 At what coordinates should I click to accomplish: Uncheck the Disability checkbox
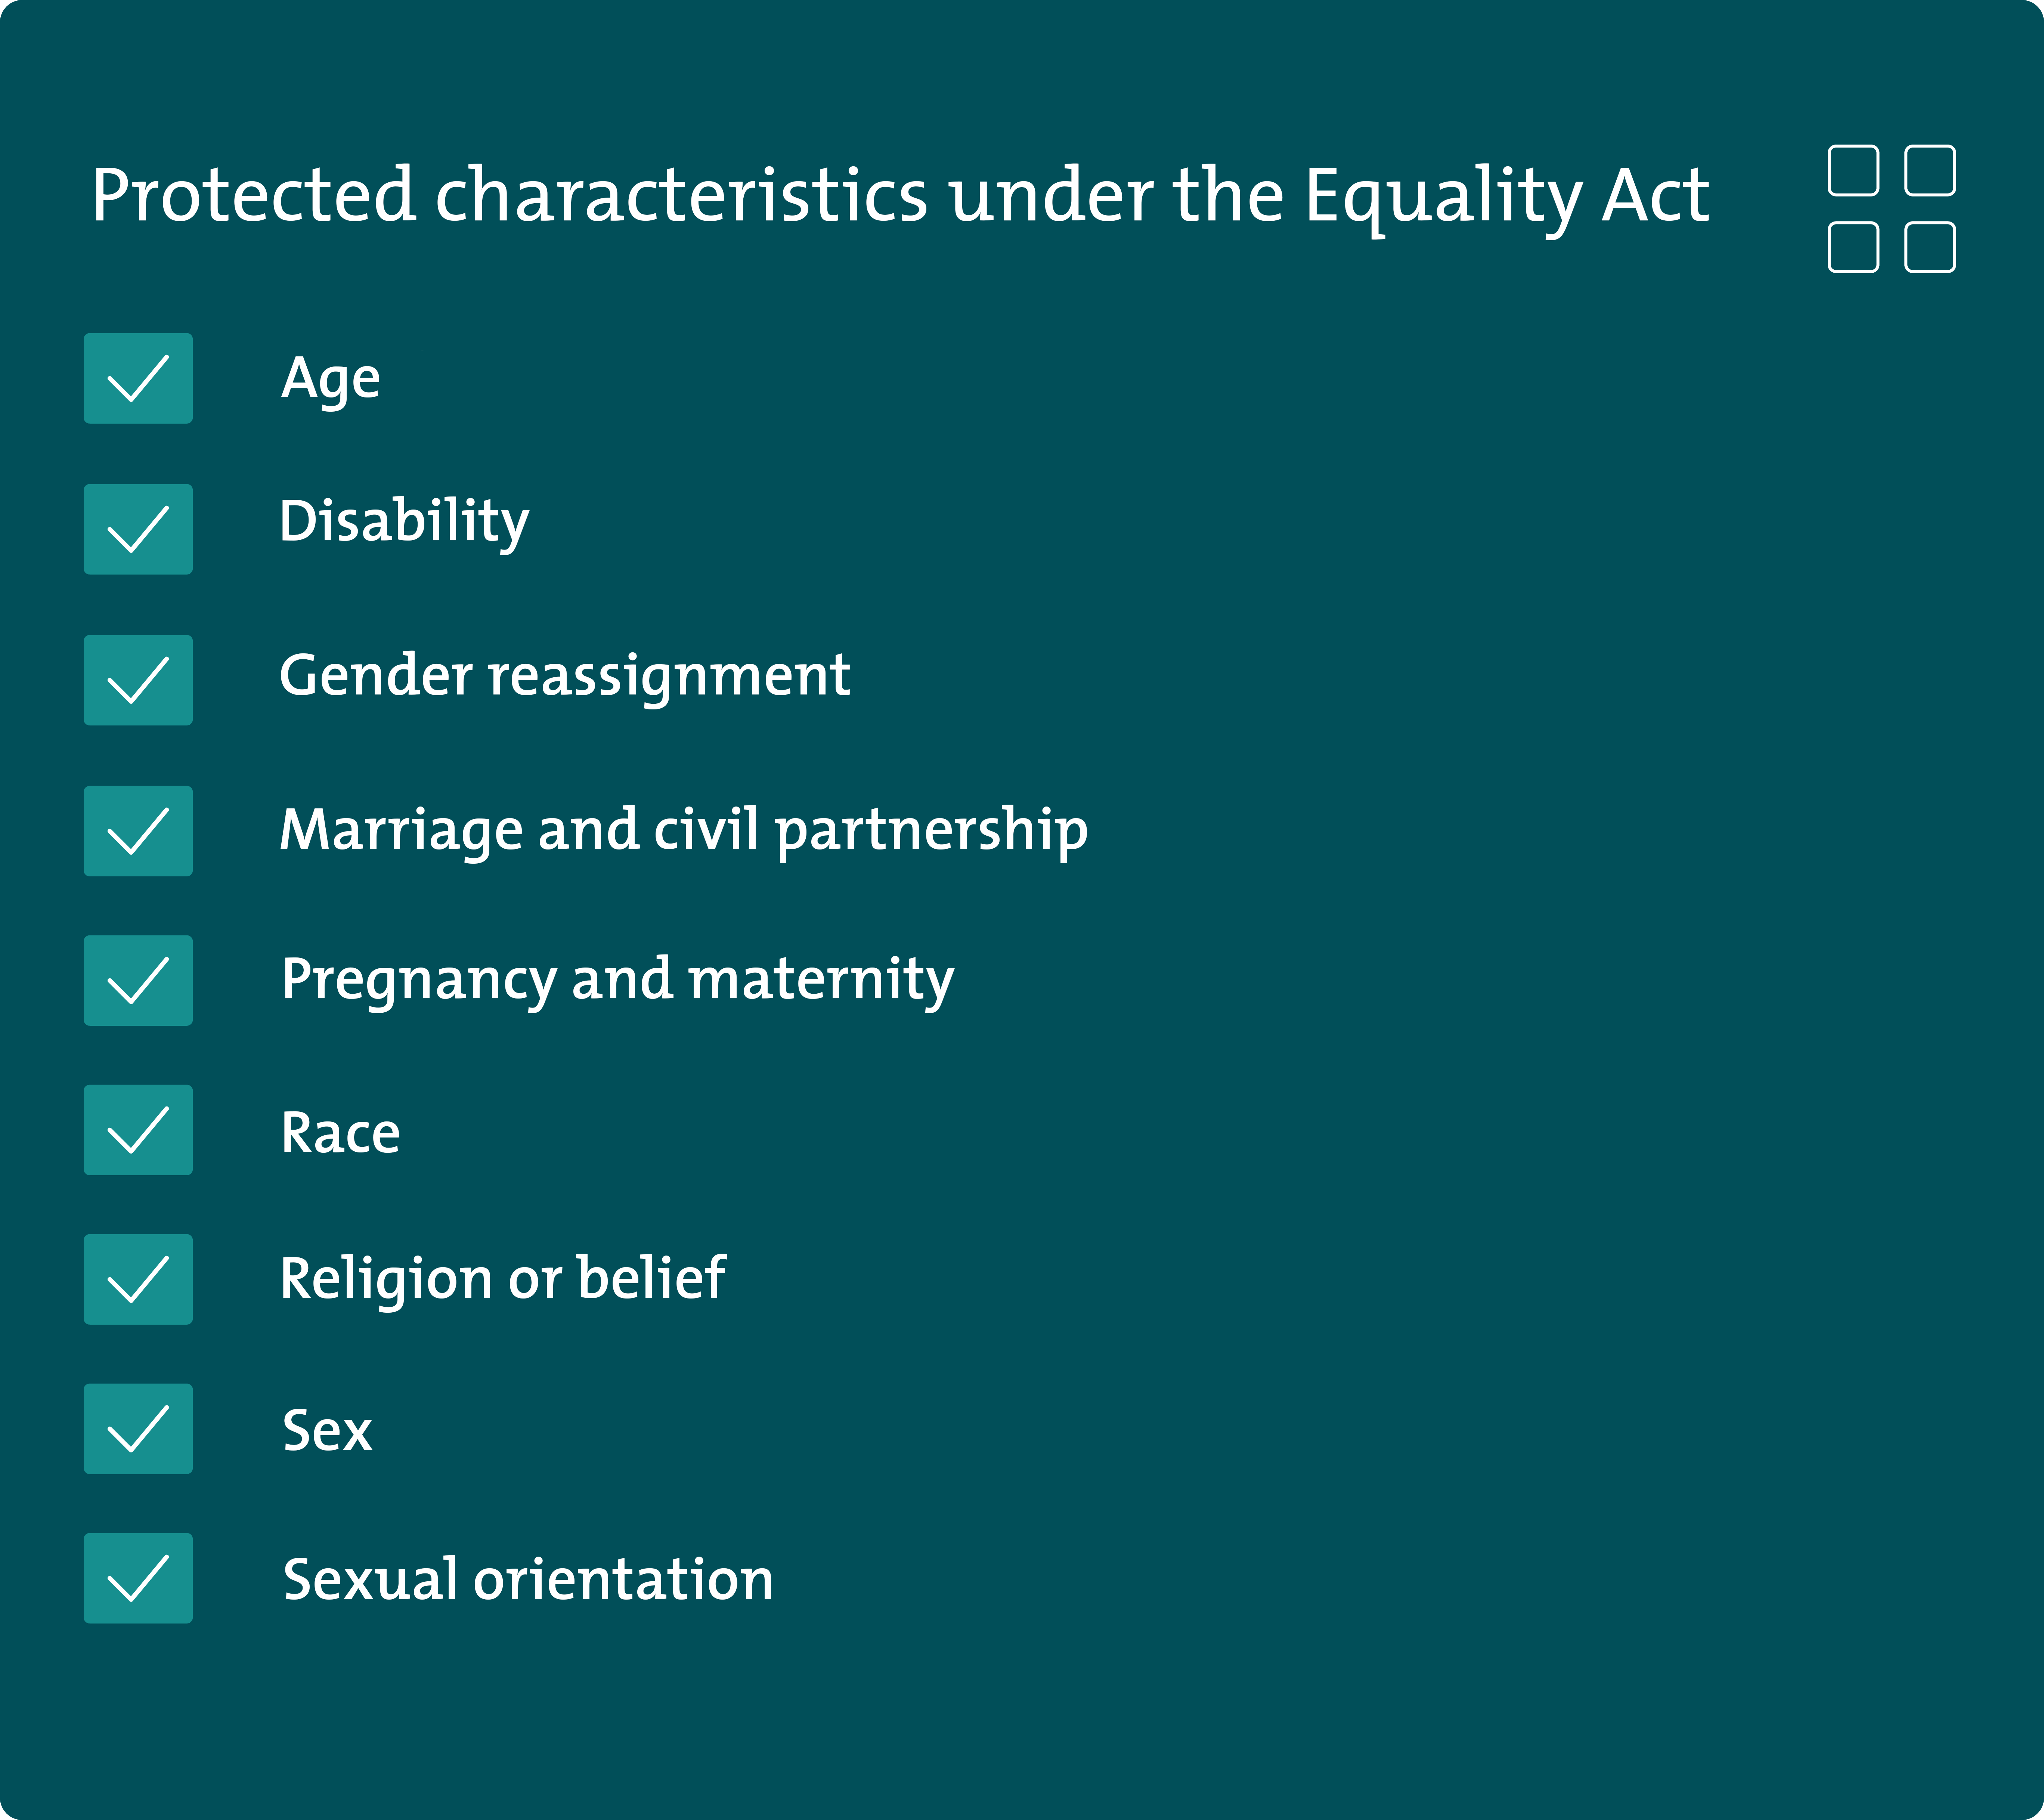coord(138,529)
